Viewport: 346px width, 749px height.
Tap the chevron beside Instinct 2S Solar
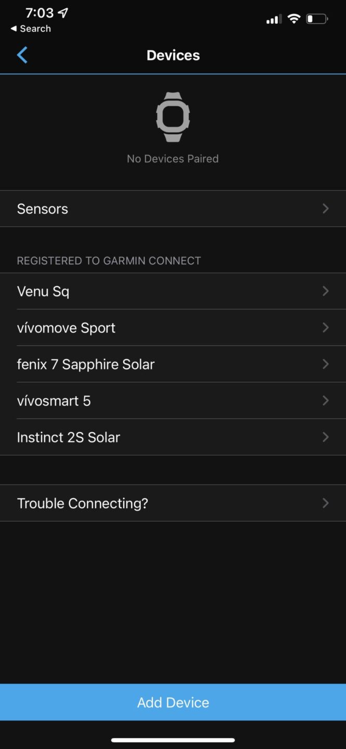326,437
